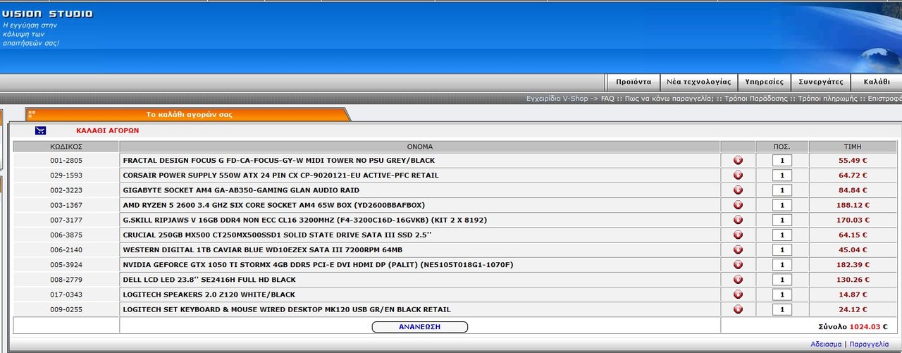902x353 pixels.
Task: Remove the Nvidia GeForce GTX 1050 Ti item
Action: 738,265
